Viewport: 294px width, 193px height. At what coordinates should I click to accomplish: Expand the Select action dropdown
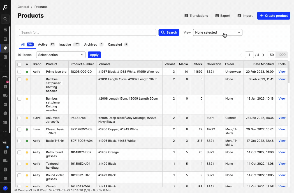(61, 55)
